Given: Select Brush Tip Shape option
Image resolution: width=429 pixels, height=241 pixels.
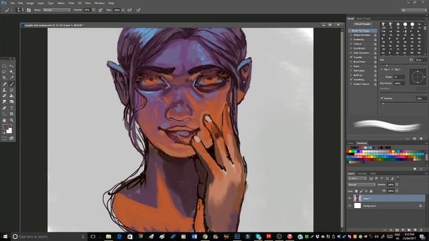Looking at the screenshot, I should coord(362,31).
